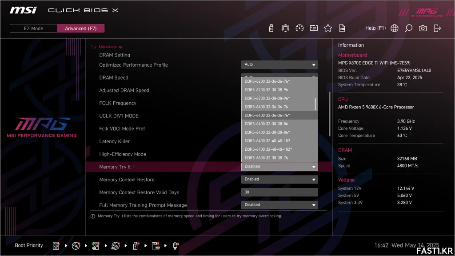Select the Memory Try It ! row label
The height and width of the screenshot is (256, 455).
click(116, 167)
